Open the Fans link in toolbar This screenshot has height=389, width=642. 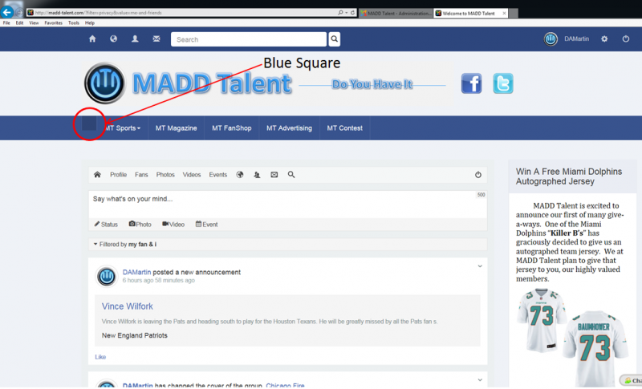click(141, 175)
